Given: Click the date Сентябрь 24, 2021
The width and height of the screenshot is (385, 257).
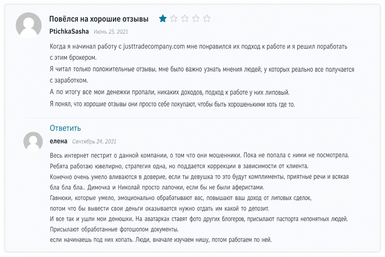Looking at the screenshot, I should (94, 142).
